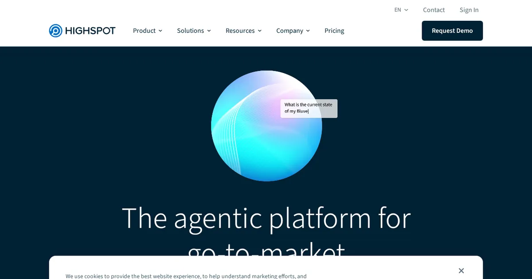Click the 'We use cookies' notice text

pos(186,276)
